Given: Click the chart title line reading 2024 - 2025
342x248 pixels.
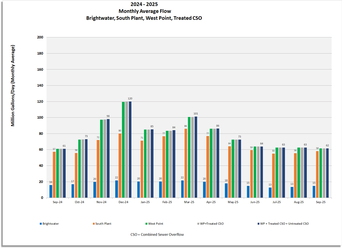Looking at the screenshot, I should pyautogui.click(x=143, y=4).
